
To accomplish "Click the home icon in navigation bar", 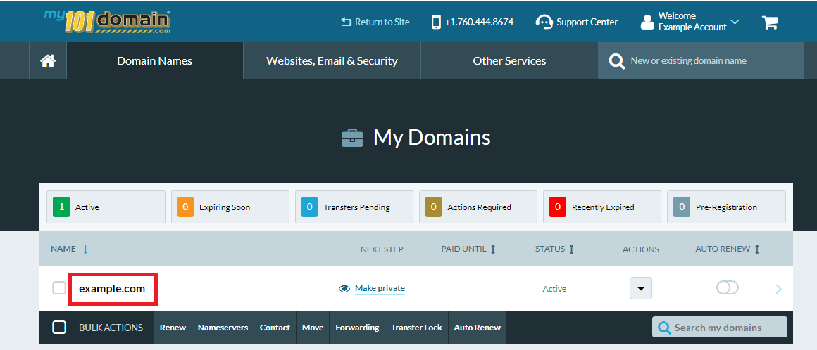I will [48, 61].
